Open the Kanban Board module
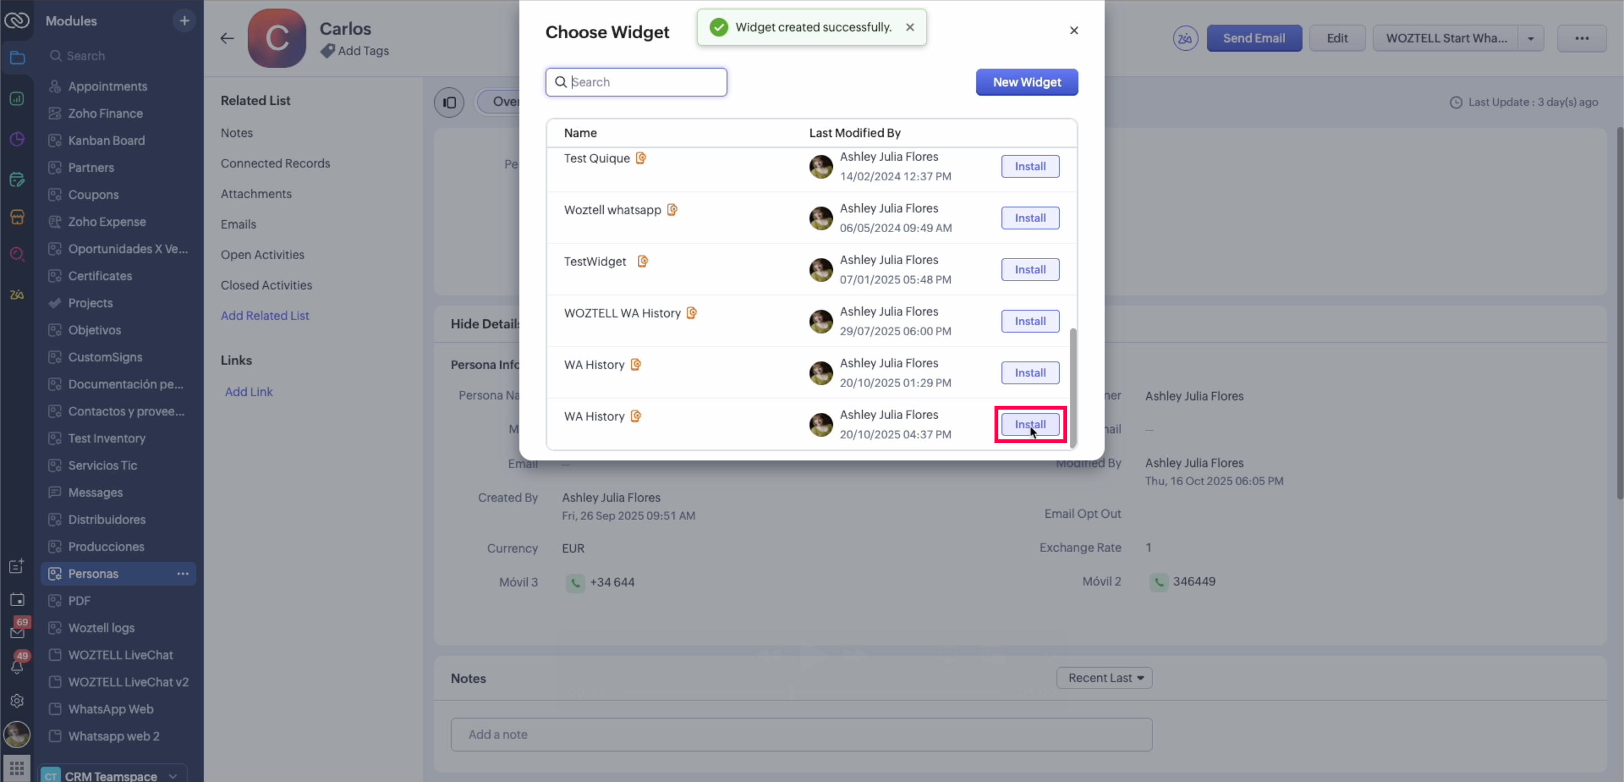This screenshot has width=1624, height=782. click(x=106, y=140)
